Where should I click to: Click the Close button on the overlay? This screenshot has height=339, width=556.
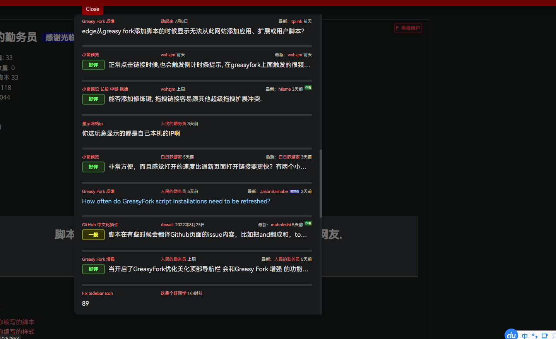click(92, 9)
